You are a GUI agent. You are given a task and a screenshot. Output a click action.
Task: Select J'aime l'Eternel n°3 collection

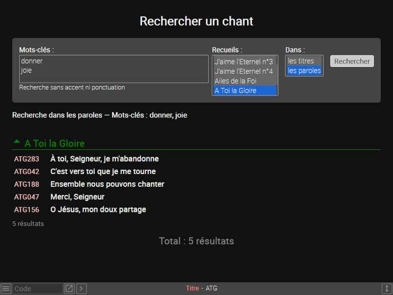point(244,61)
